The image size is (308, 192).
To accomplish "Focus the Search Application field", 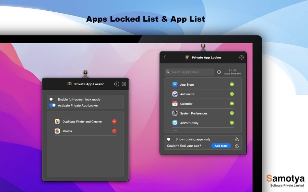I will (189, 72).
